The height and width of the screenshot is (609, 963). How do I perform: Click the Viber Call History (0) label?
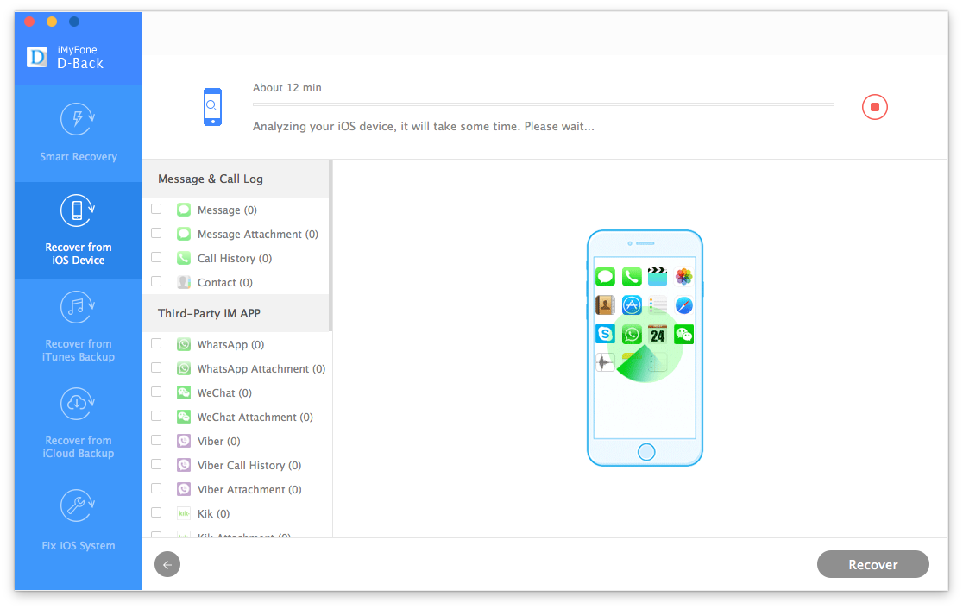click(249, 465)
